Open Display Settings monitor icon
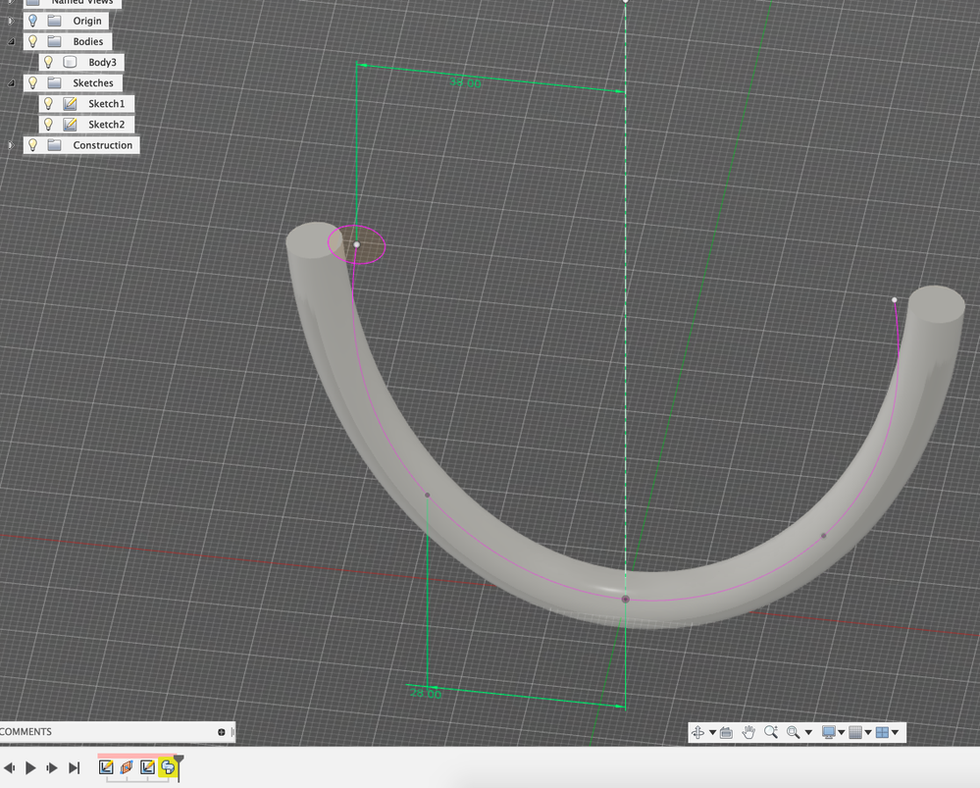Screen dimensions: 980x788 tap(828, 732)
